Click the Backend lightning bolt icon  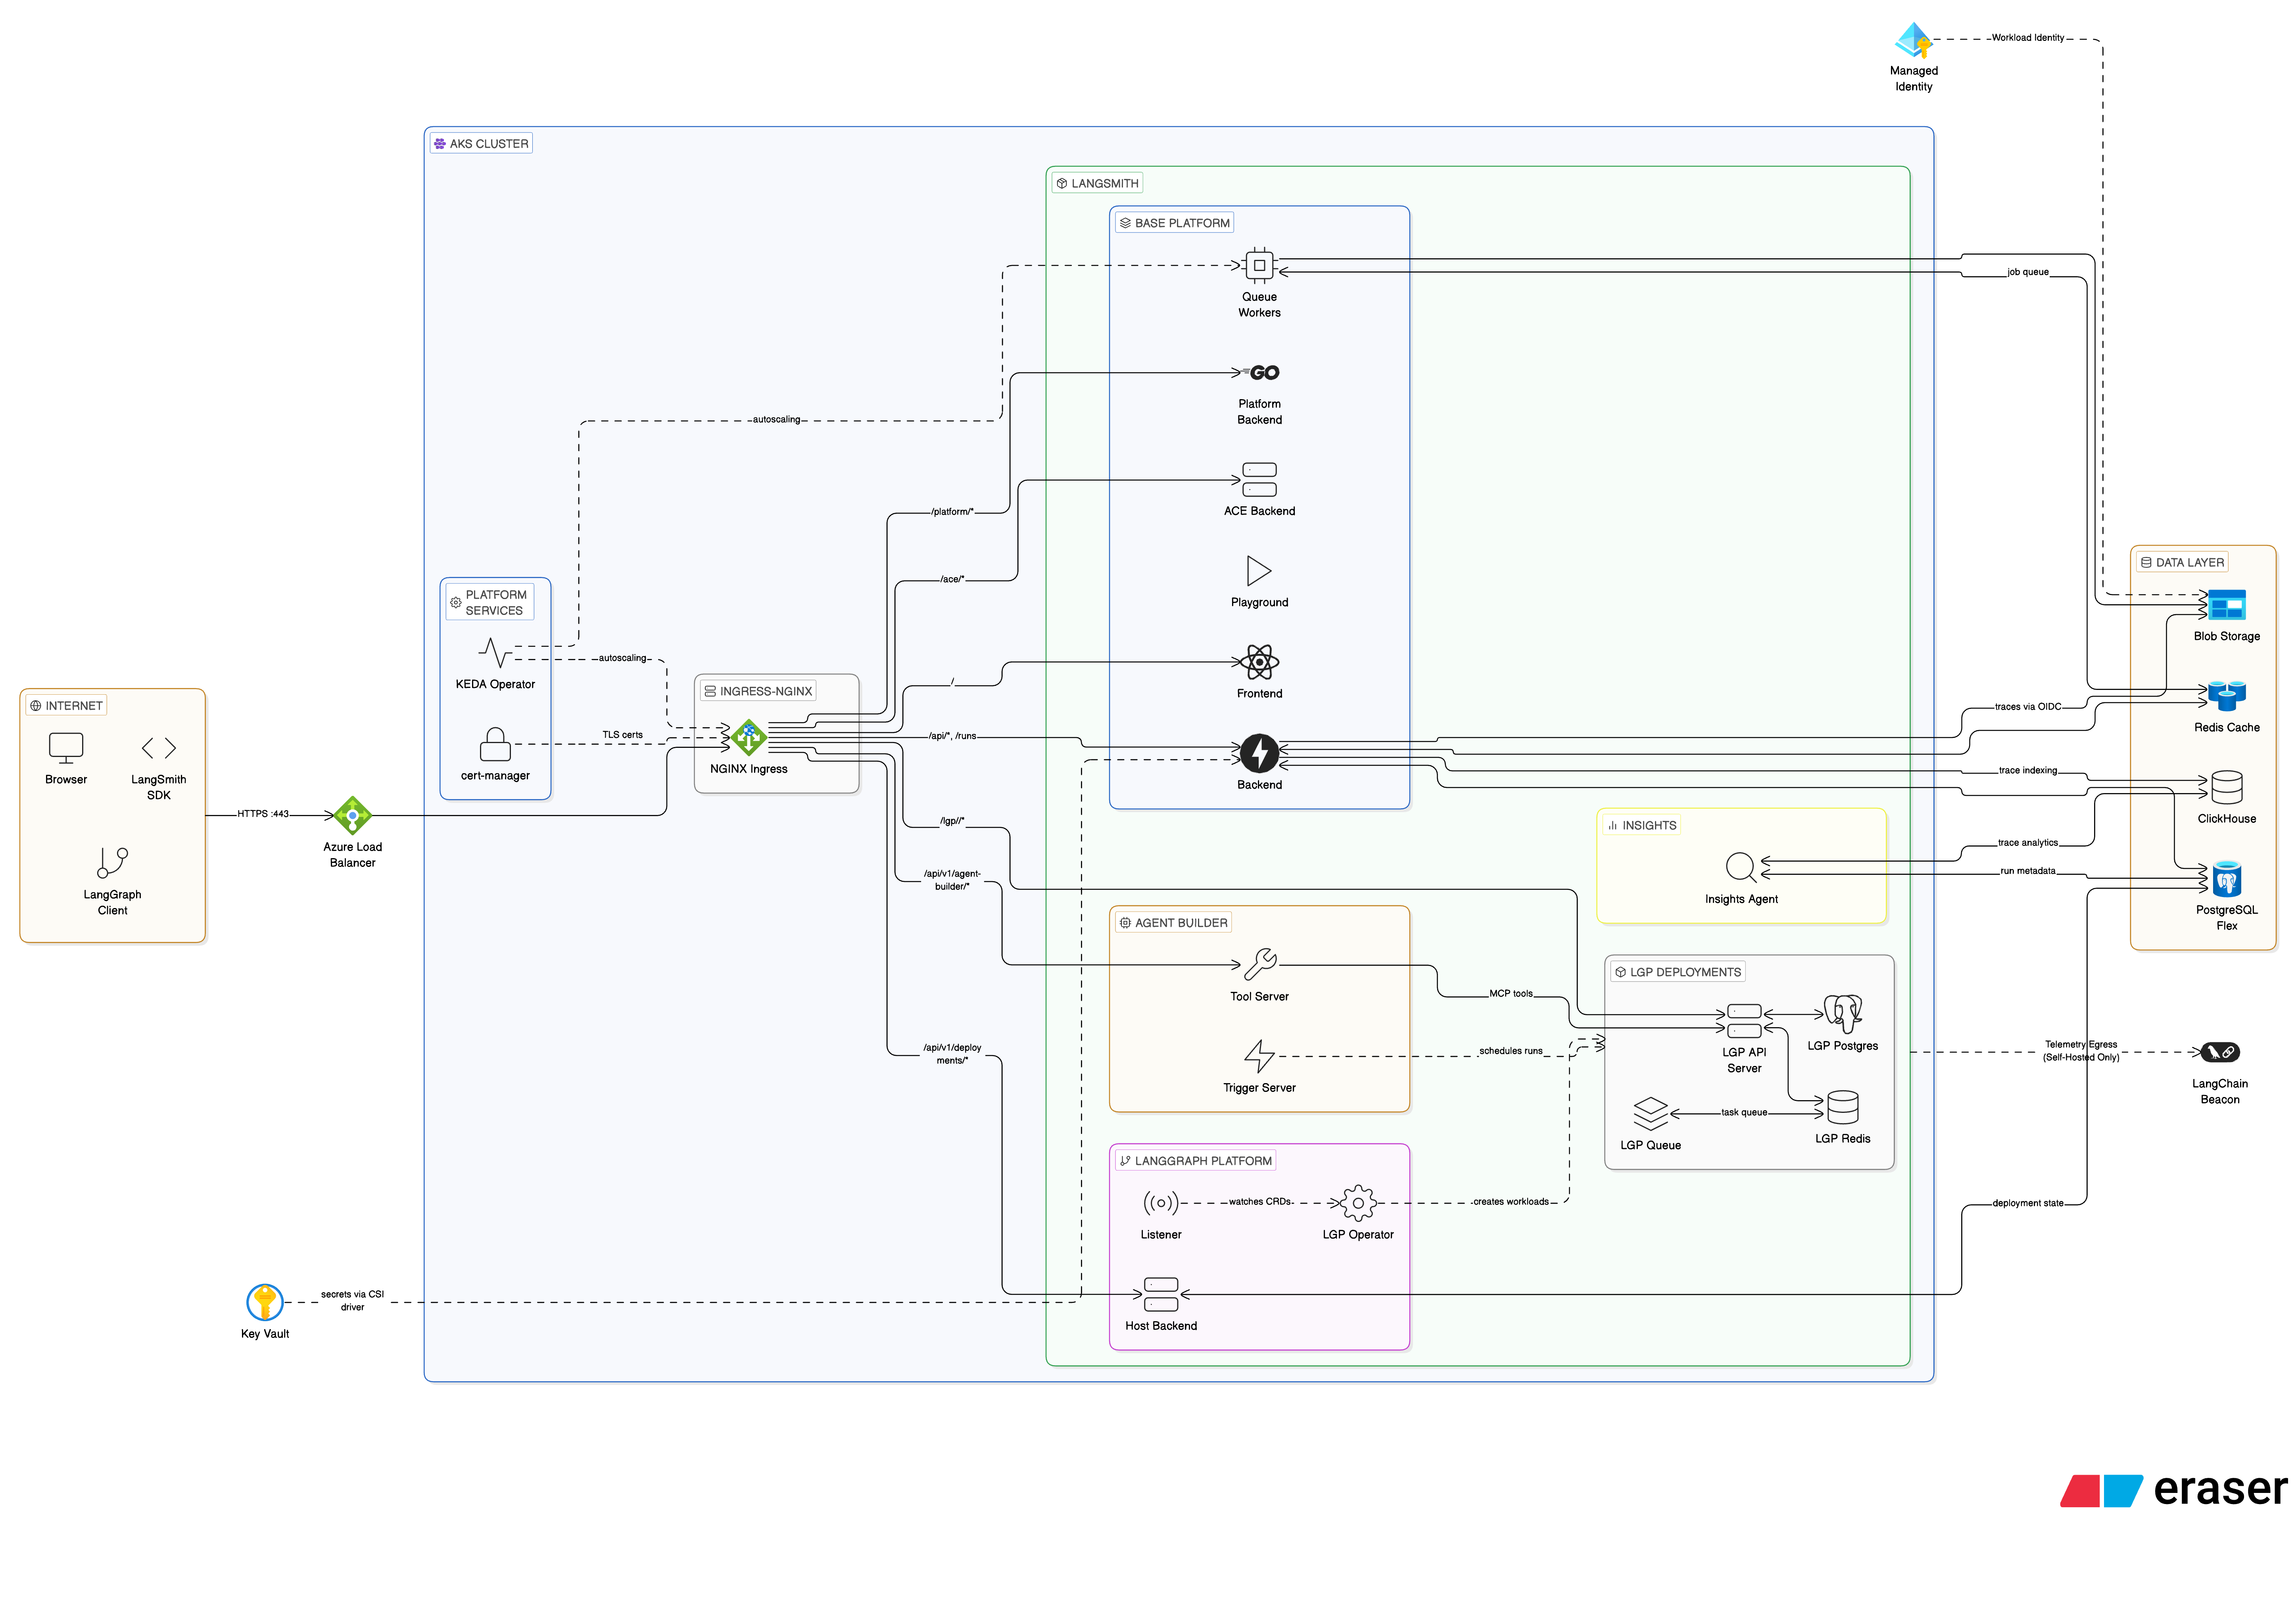(x=1259, y=753)
